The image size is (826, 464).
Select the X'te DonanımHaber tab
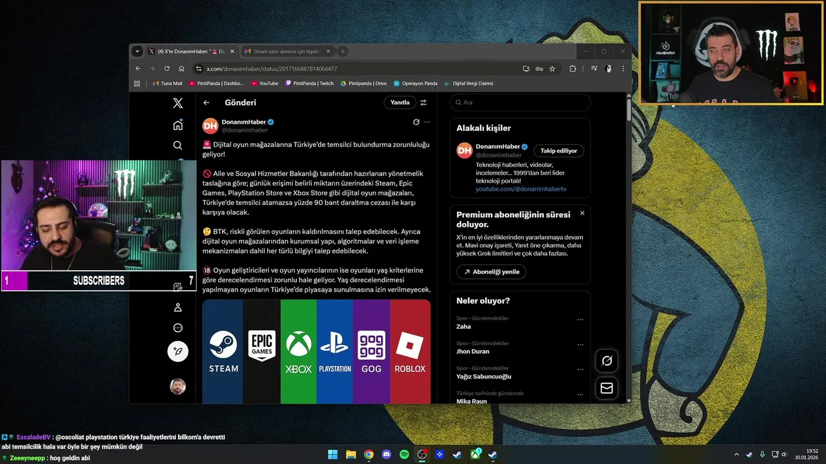(x=191, y=51)
